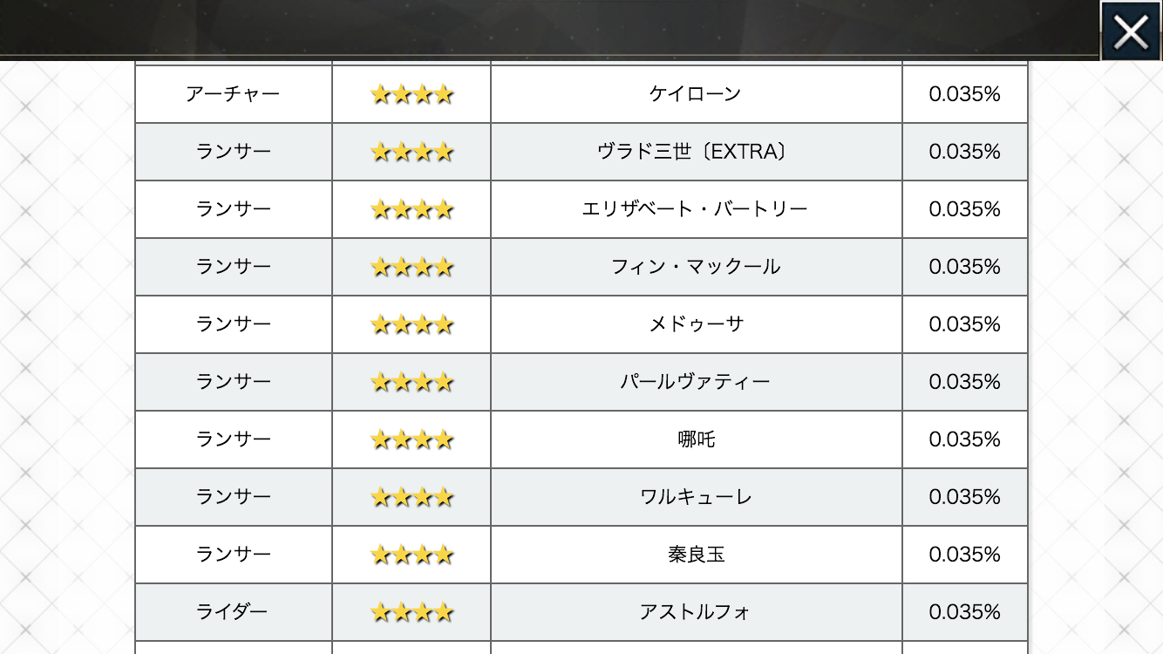Click the star rating for フィン・マックール

[411, 267]
